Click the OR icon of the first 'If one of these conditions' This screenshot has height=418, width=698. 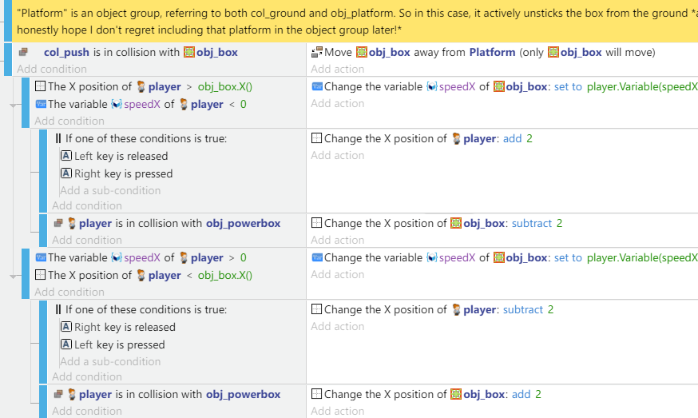click(x=58, y=138)
